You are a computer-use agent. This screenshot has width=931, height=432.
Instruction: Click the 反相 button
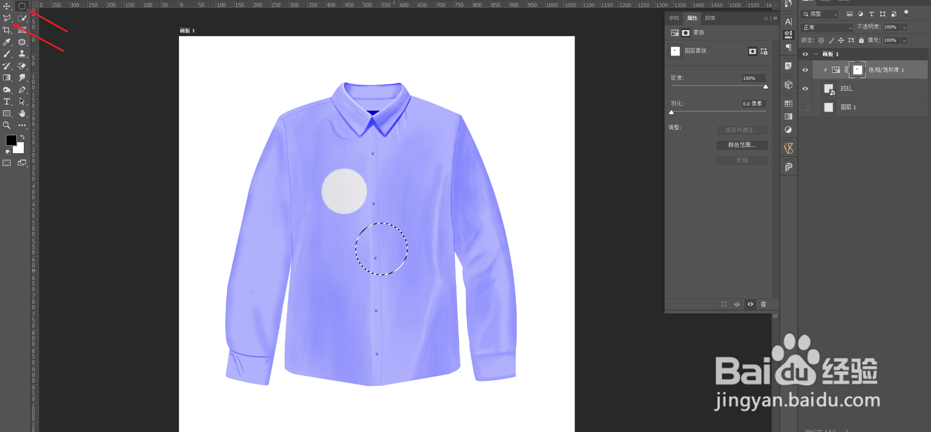[742, 160]
